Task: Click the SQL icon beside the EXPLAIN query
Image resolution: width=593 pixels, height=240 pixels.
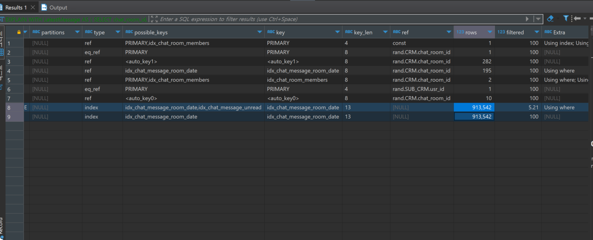Action: coord(2,19)
